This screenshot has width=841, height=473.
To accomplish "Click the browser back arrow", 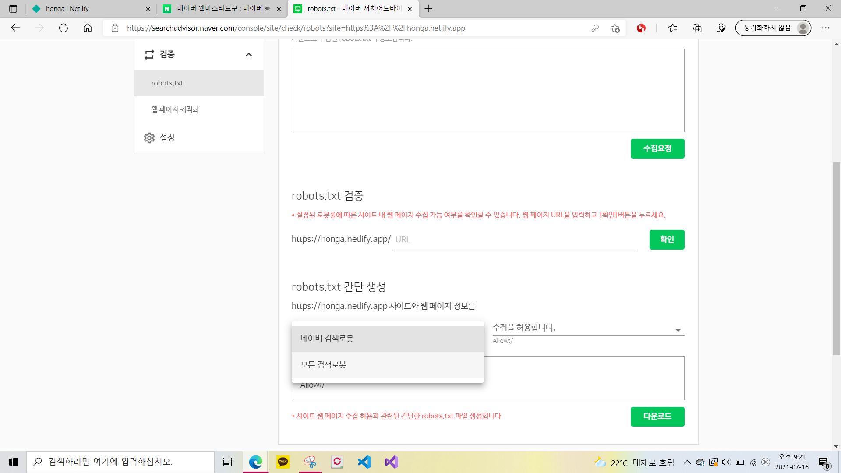I will (15, 28).
